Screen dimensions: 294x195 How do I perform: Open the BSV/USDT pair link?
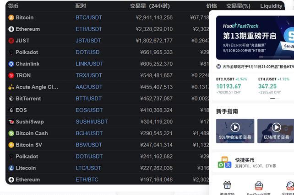tap(89, 145)
